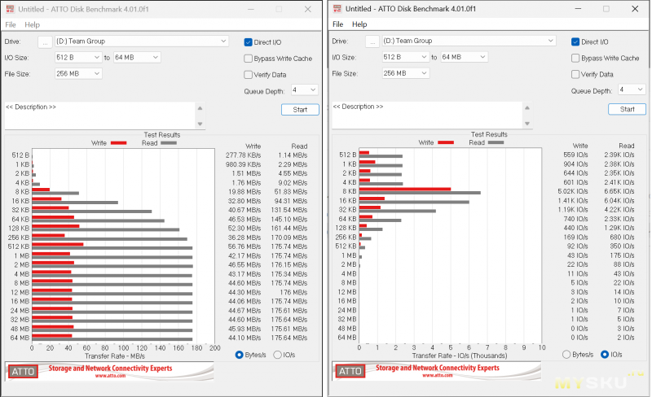Click the 176 MB/s read value in left window
This screenshot has width=652, height=397.
click(x=294, y=292)
